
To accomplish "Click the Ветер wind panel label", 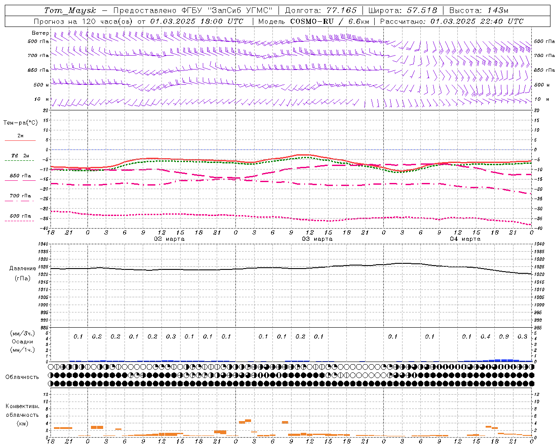I will coord(40,33).
